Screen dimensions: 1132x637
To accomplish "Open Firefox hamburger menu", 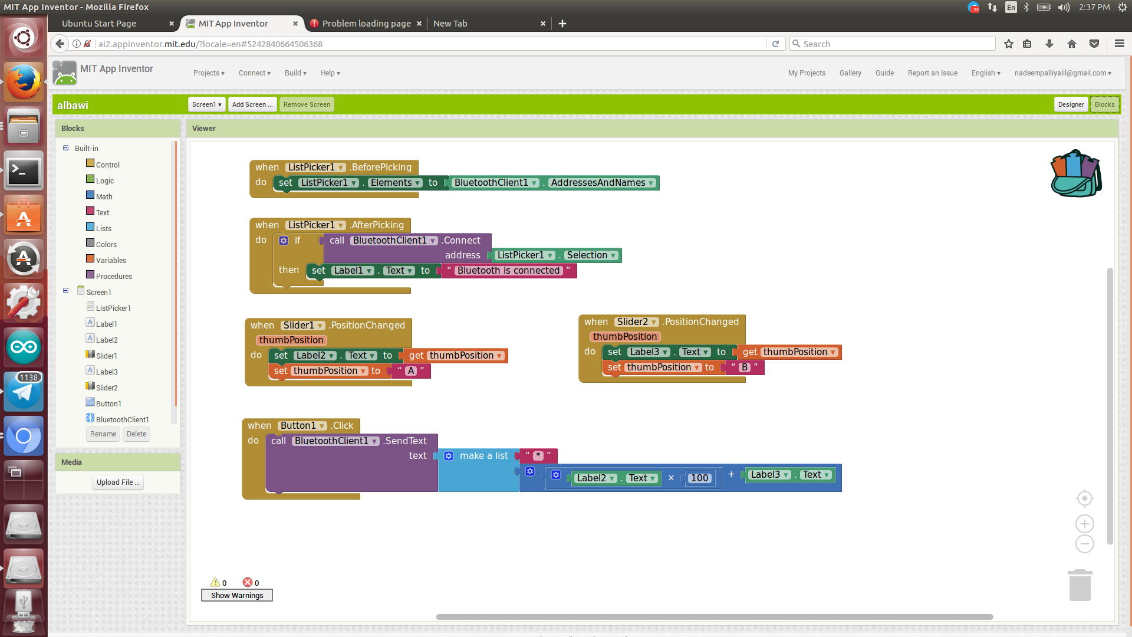I will click(x=1120, y=44).
